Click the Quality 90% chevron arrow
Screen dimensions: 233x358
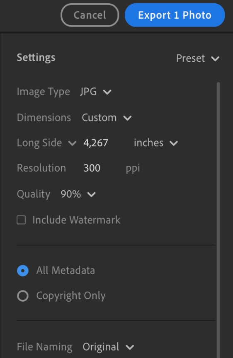pyautogui.click(x=91, y=194)
